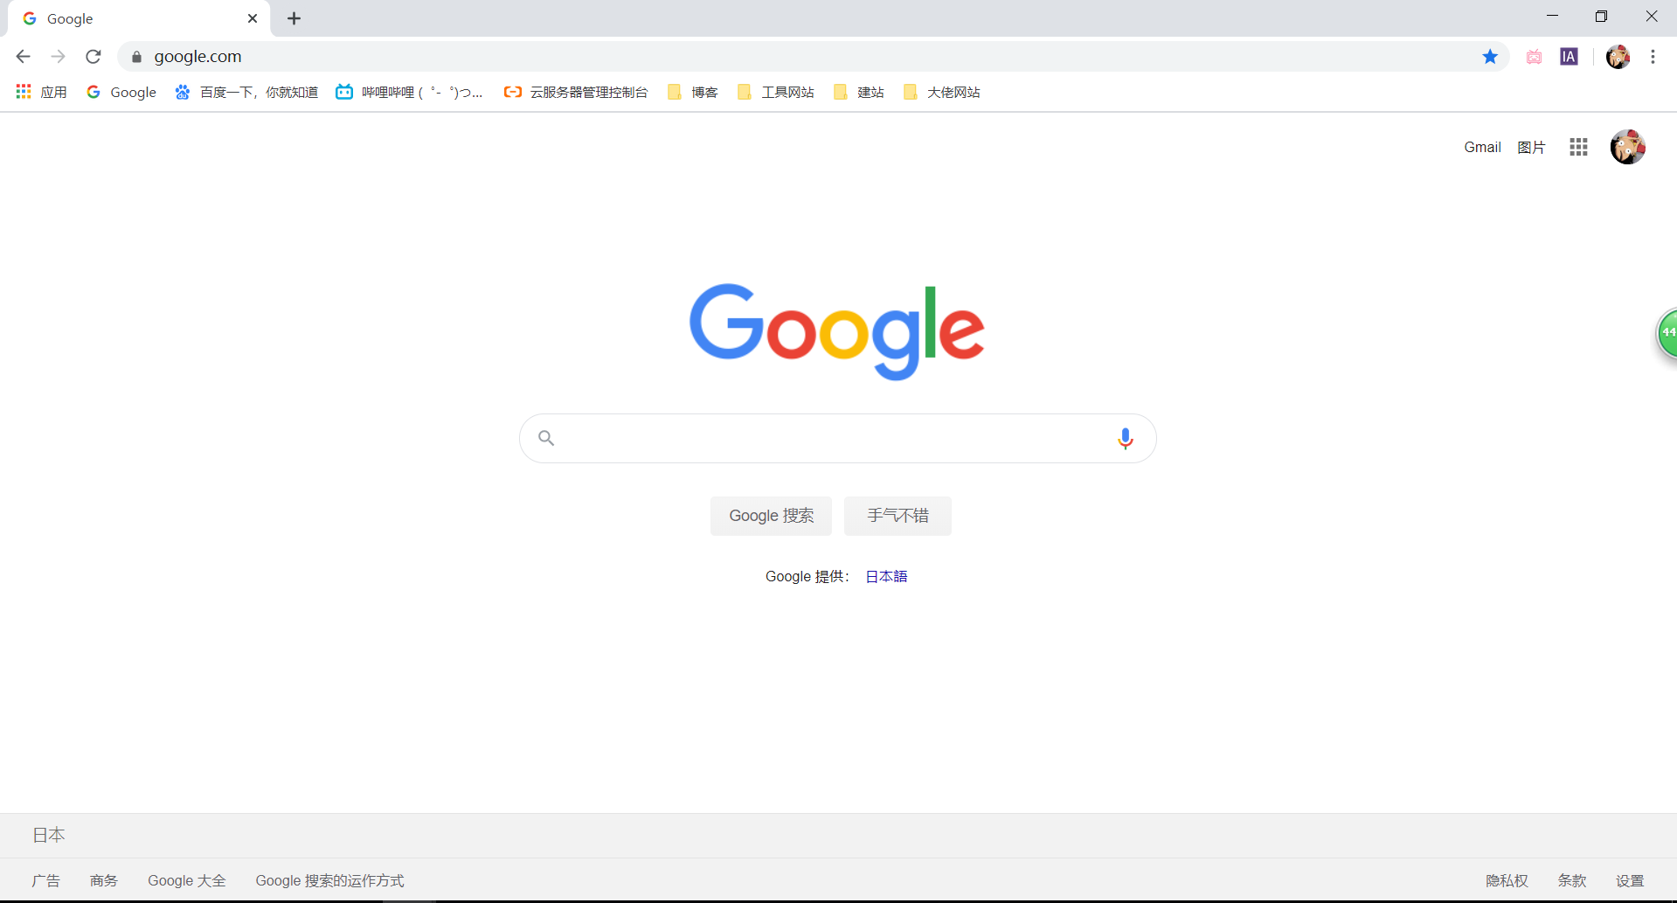Go back using the browser back arrow

(x=24, y=57)
